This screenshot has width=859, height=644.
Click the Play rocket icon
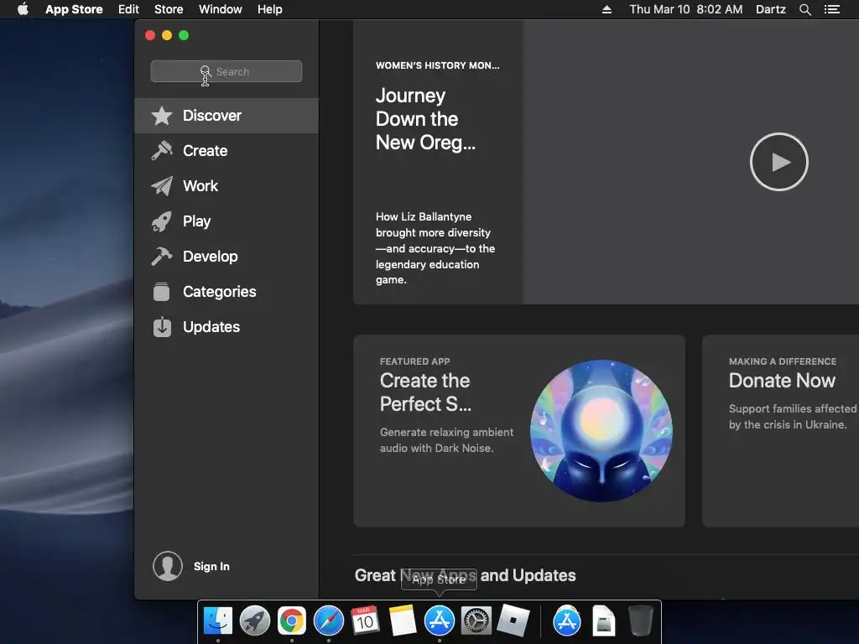coord(162,221)
